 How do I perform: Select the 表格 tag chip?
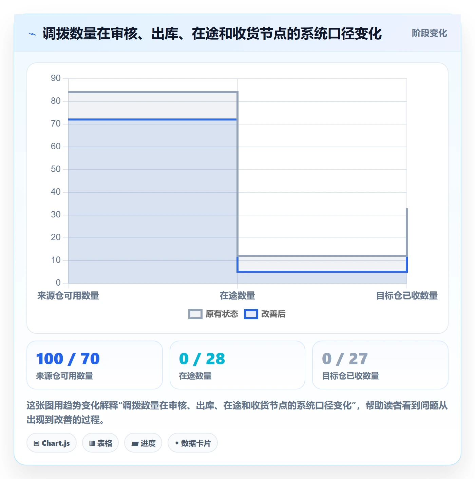(x=100, y=443)
